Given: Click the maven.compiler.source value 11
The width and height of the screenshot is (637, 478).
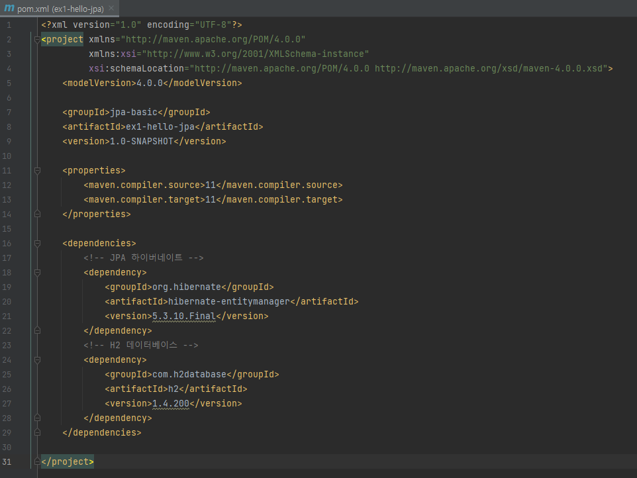Looking at the screenshot, I should click(211, 185).
